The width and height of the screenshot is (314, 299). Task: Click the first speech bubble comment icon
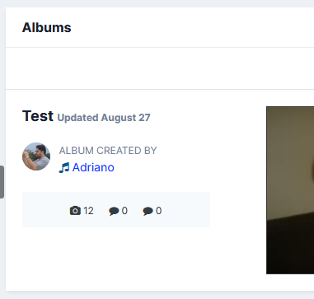114,211
